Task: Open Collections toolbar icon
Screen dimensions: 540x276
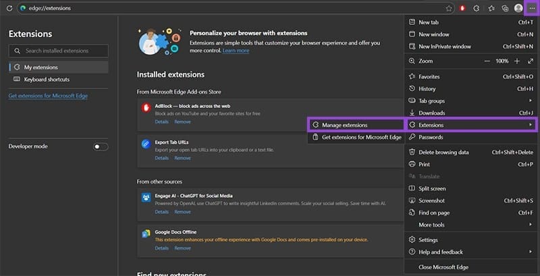Action: point(505,8)
